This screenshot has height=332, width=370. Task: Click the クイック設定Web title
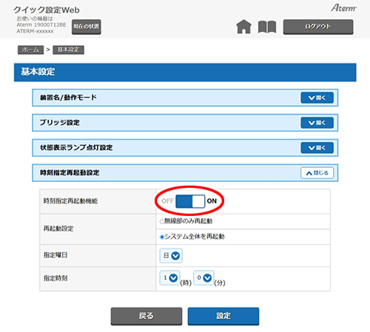point(47,10)
